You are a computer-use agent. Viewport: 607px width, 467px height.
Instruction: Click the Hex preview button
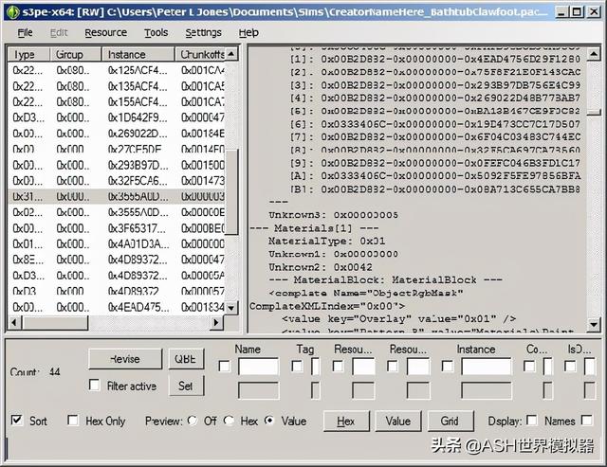click(x=346, y=421)
